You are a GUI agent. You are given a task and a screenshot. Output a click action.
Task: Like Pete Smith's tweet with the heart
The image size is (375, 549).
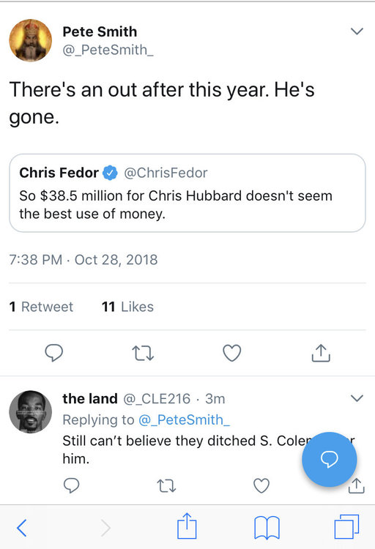point(232,353)
